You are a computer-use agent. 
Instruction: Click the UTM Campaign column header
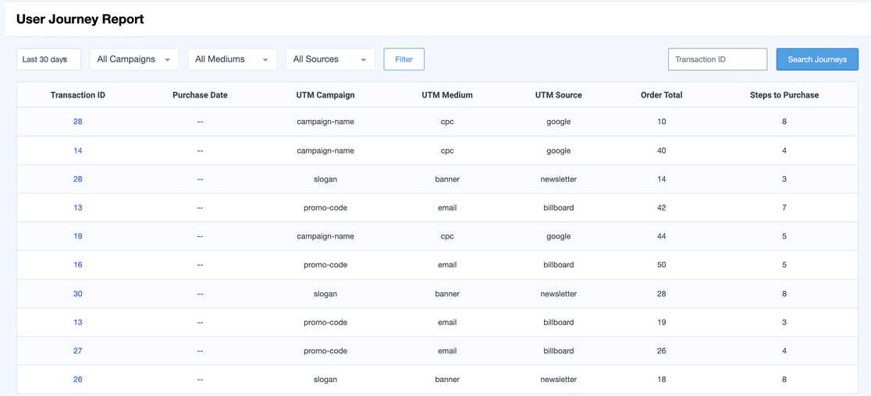(325, 95)
